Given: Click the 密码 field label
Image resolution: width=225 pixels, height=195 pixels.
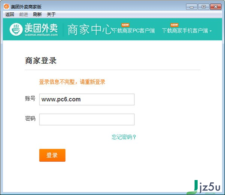Looking at the screenshot, I should 30,119.
